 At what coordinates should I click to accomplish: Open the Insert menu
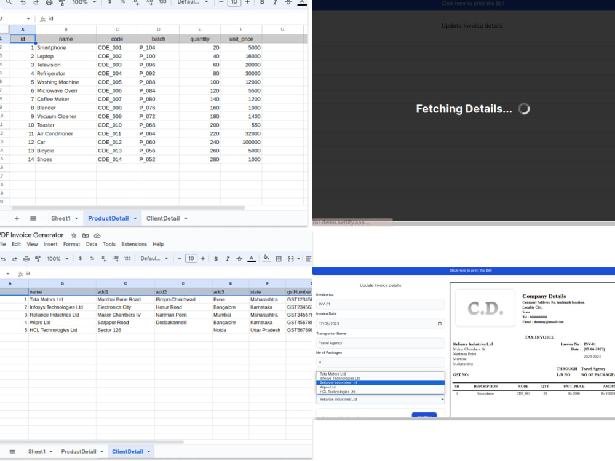[50, 244]
